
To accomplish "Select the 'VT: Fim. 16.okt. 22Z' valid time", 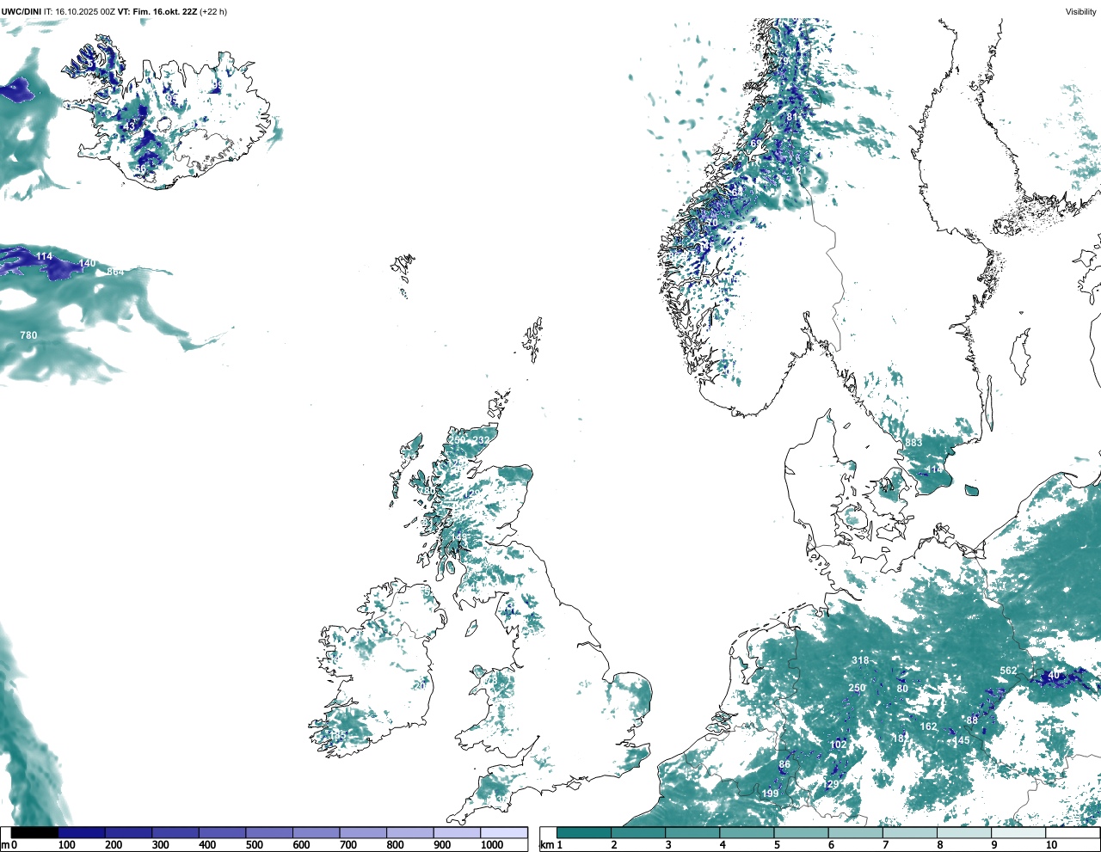I will pos(157,11).
